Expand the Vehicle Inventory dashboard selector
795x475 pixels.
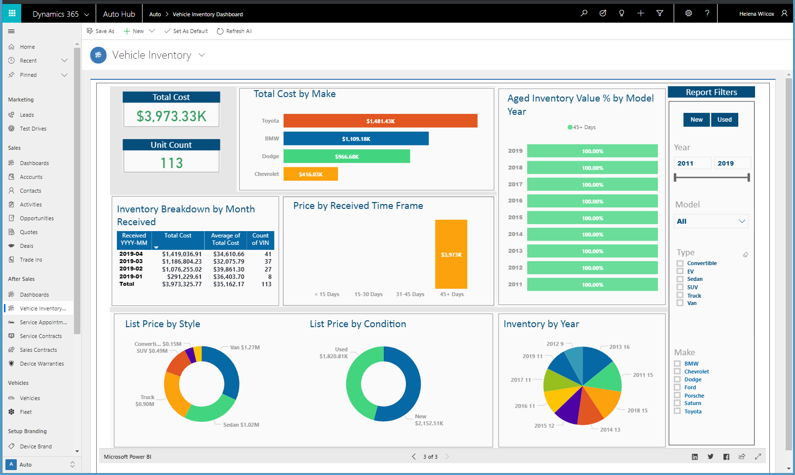pos(202,55)
